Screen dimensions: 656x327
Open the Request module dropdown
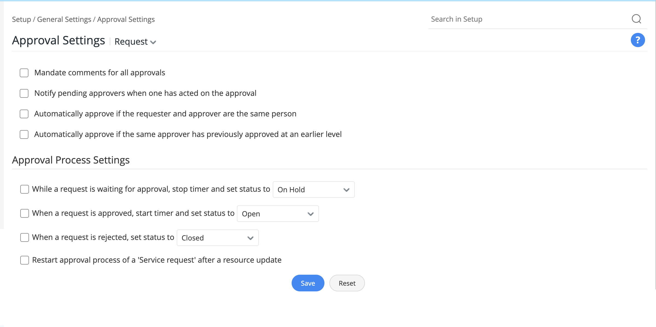click(x=135, y=41)
